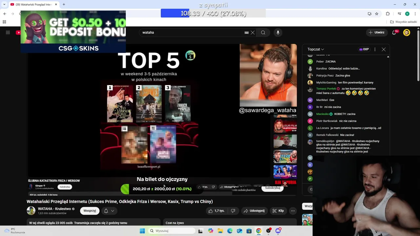420x236 pixels.
Task: Expand the Topczat chat mode dropdown
Action: point(316,49)
